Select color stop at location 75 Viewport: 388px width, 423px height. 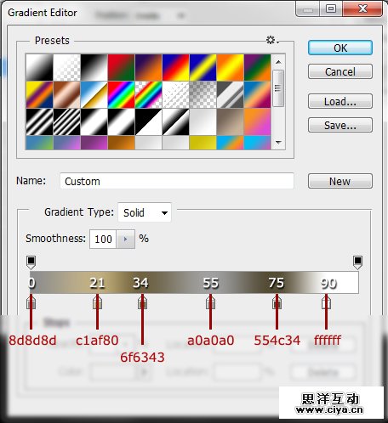(277, 302)
